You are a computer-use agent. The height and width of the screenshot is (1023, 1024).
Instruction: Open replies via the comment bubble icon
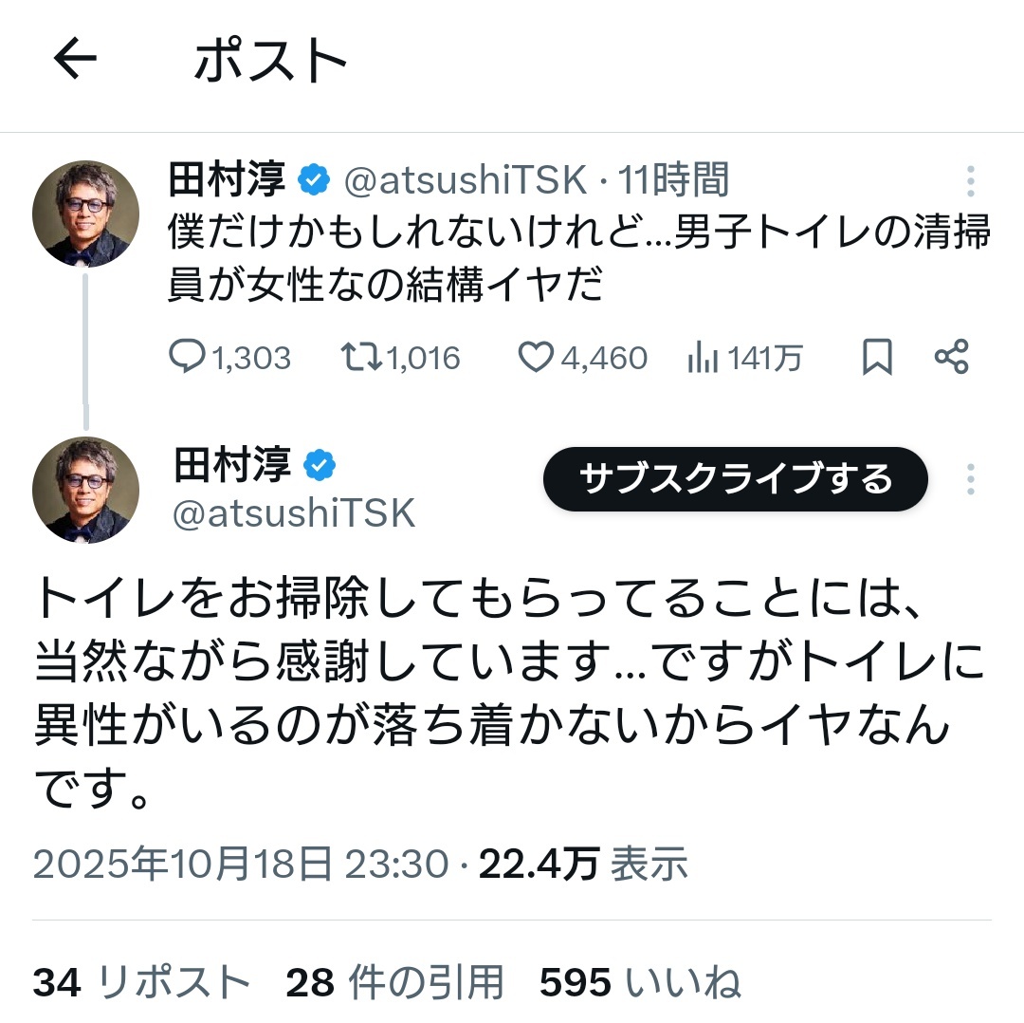(186, 357)
